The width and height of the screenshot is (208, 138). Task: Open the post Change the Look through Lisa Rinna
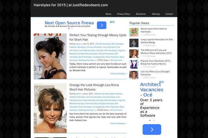click(94, 87)
